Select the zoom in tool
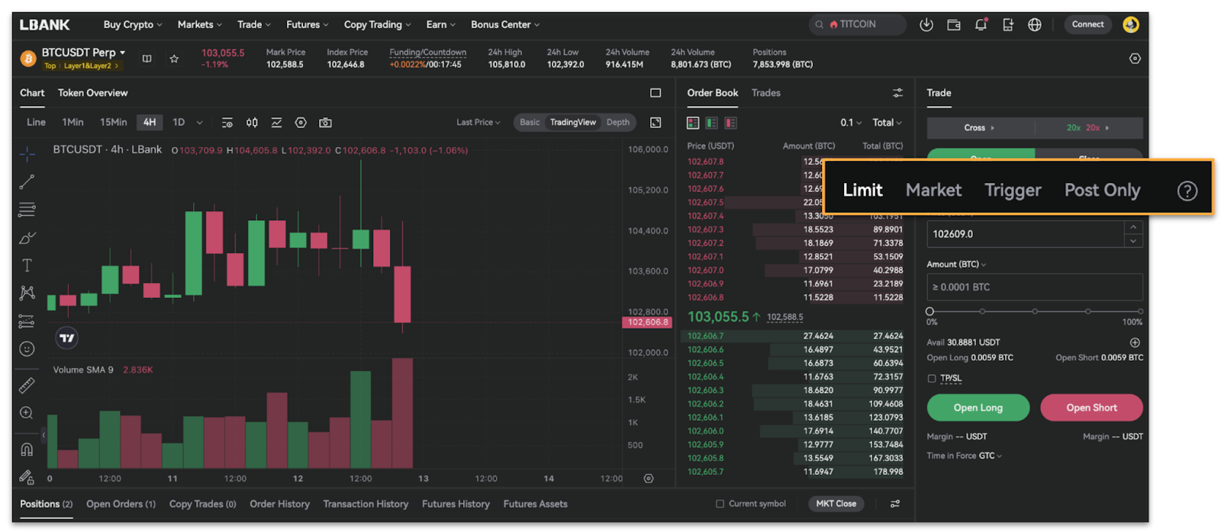 click(x=27, y=413)
